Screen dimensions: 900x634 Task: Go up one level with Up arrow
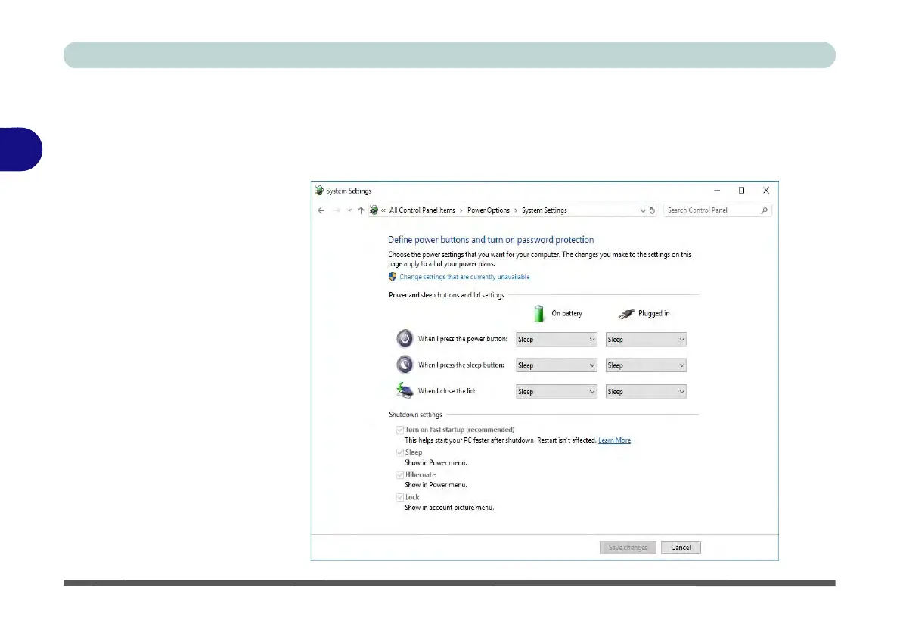[x=361, y=210]
